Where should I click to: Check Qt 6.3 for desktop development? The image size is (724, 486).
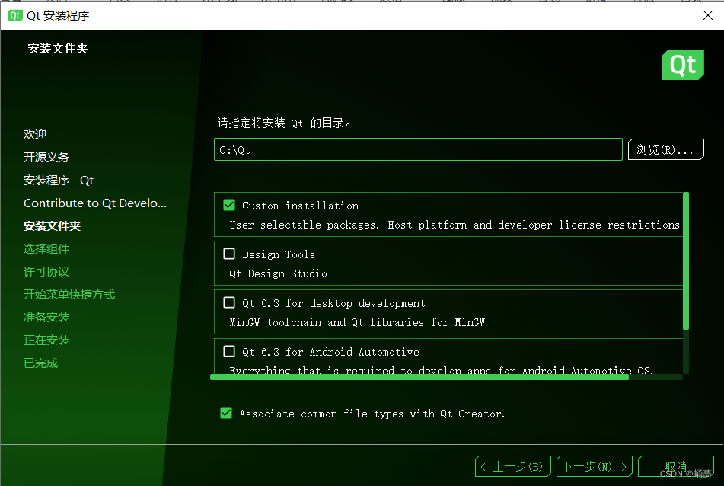pos(229,302)
